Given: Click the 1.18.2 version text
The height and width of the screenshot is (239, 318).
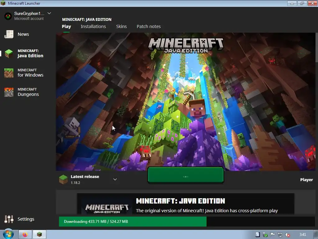Looking at the screenshot, I should point(75,183).
